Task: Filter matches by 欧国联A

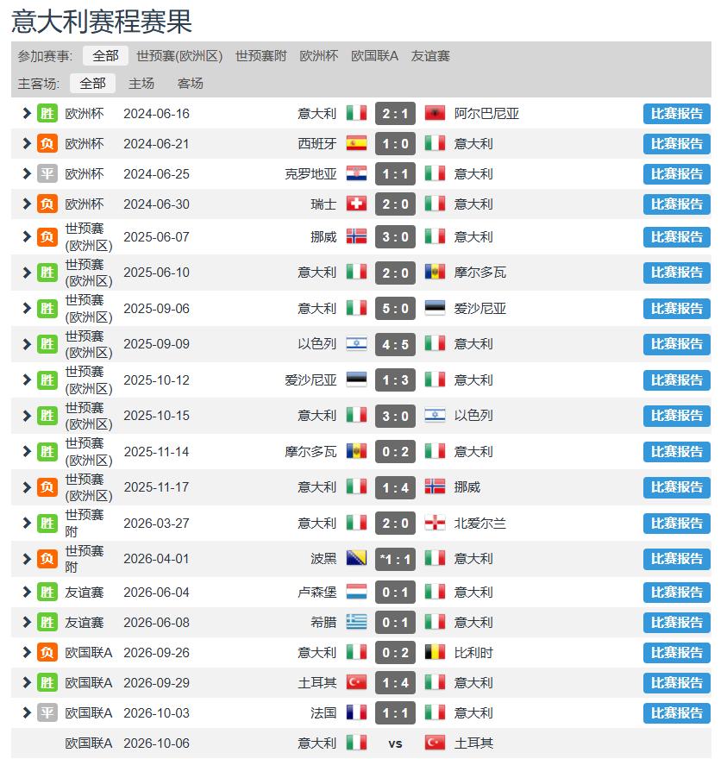Action: (374, 56)
